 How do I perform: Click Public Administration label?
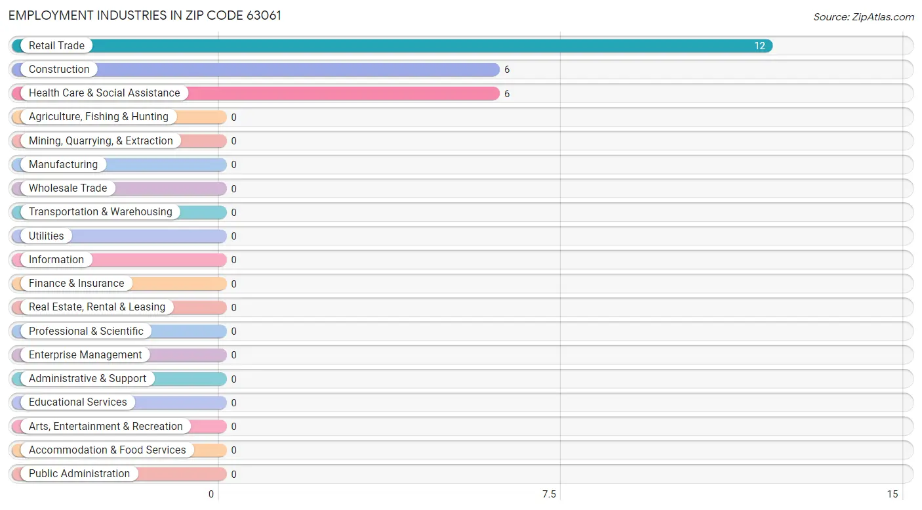79,474
